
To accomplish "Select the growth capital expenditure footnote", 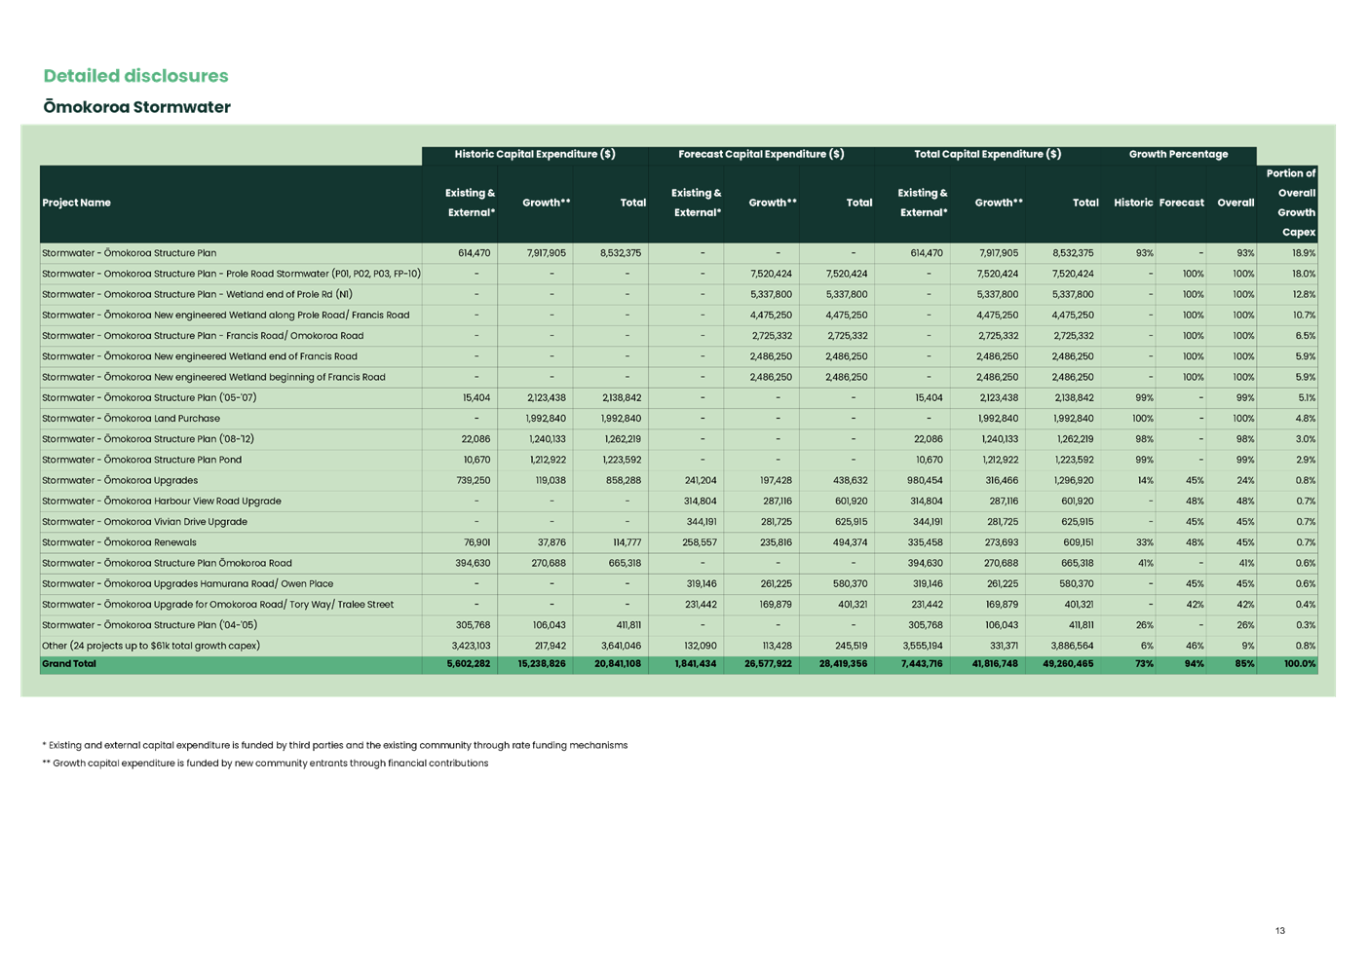I will (268, 762).
